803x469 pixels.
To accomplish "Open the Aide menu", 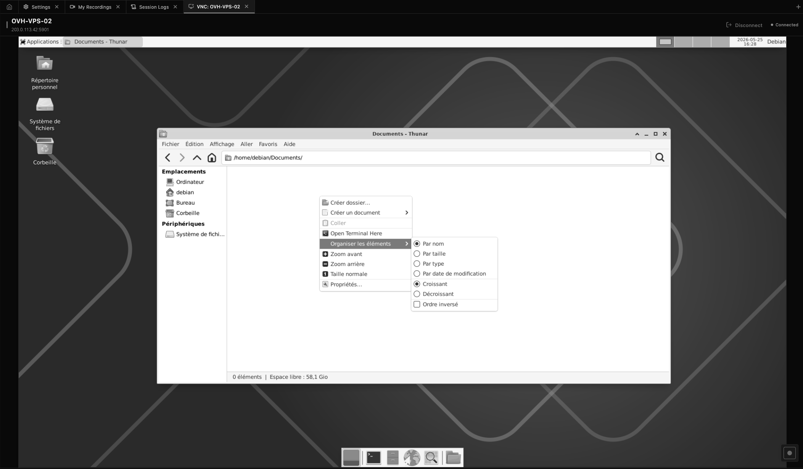I will coord(289,144).
